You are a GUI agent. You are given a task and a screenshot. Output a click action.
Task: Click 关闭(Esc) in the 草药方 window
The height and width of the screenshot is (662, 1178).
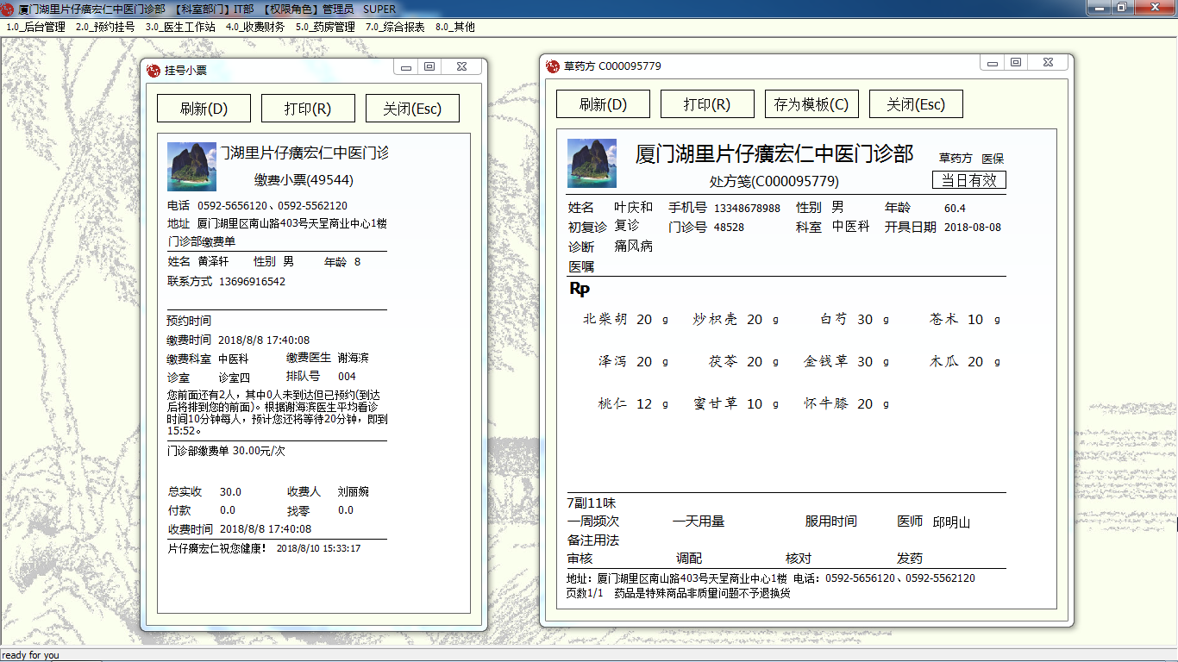click(x=916, y=104)
